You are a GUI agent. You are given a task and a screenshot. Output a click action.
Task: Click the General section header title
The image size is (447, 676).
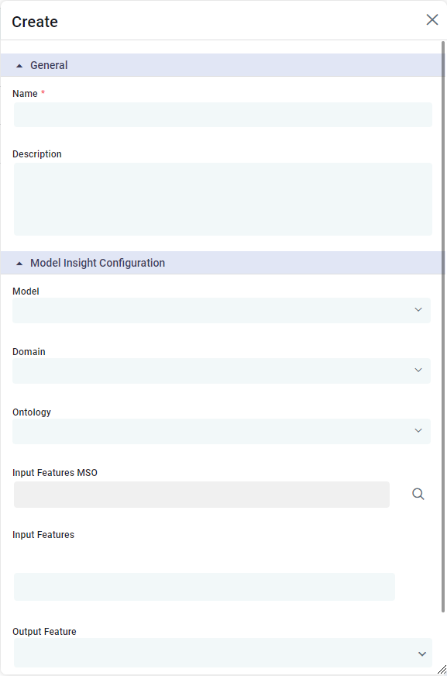49,66
